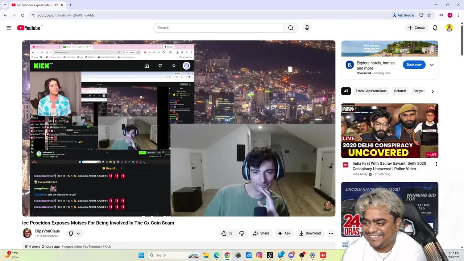The height and width of the screenshot is (261, 464).
Task: Open Discord from the taskbar
Action: click(x=291, y=255)
